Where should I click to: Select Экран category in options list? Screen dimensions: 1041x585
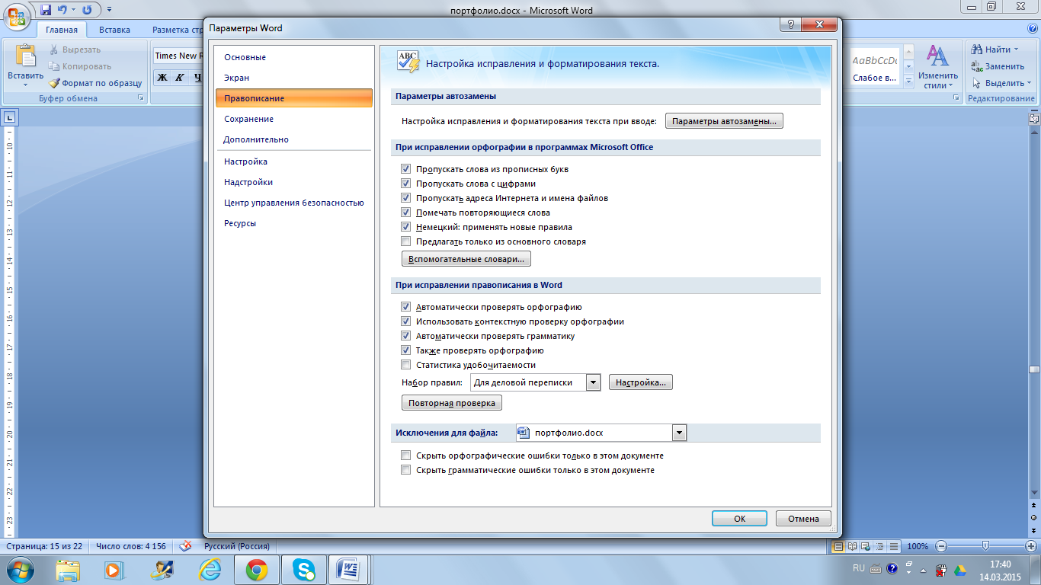[294, 78]
